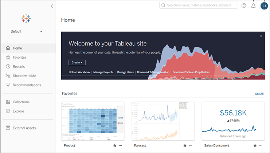Viewport: 270px width, 153px height.
Task: Open the JJ user account menu
Action: click(264, 6)
